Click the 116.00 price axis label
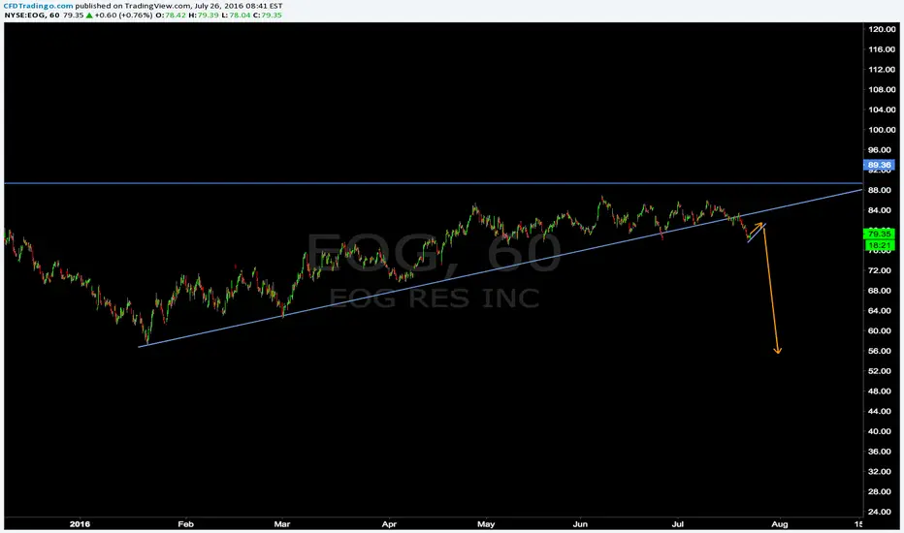This screenshot has height=533, width=904. click(x=882, y=49)
